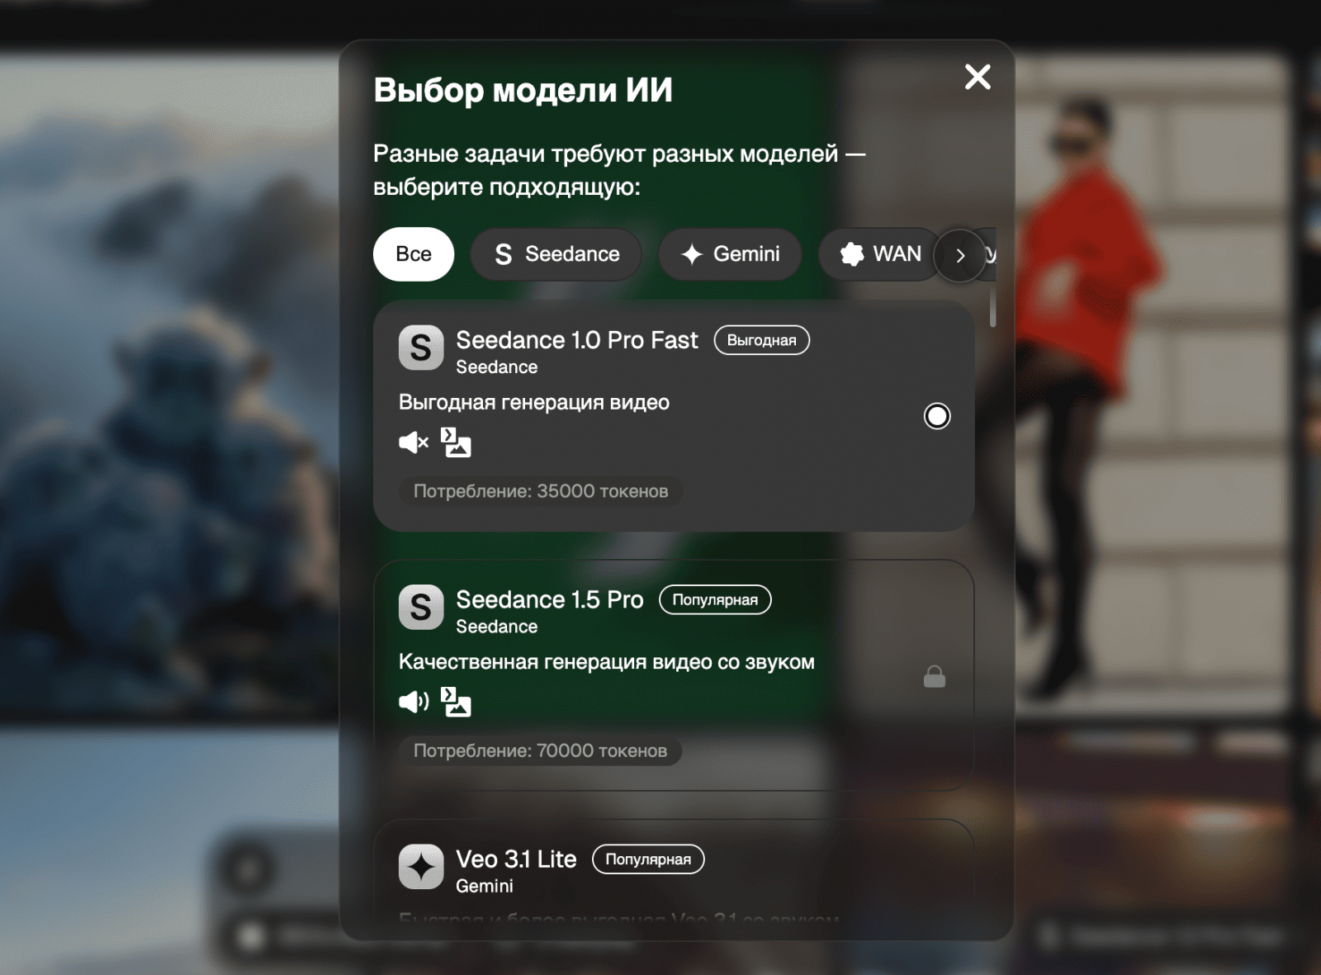Click sound-enabled icon on Seedance 1.5 Pro
1321x975 pixels.
click(414, 702)
